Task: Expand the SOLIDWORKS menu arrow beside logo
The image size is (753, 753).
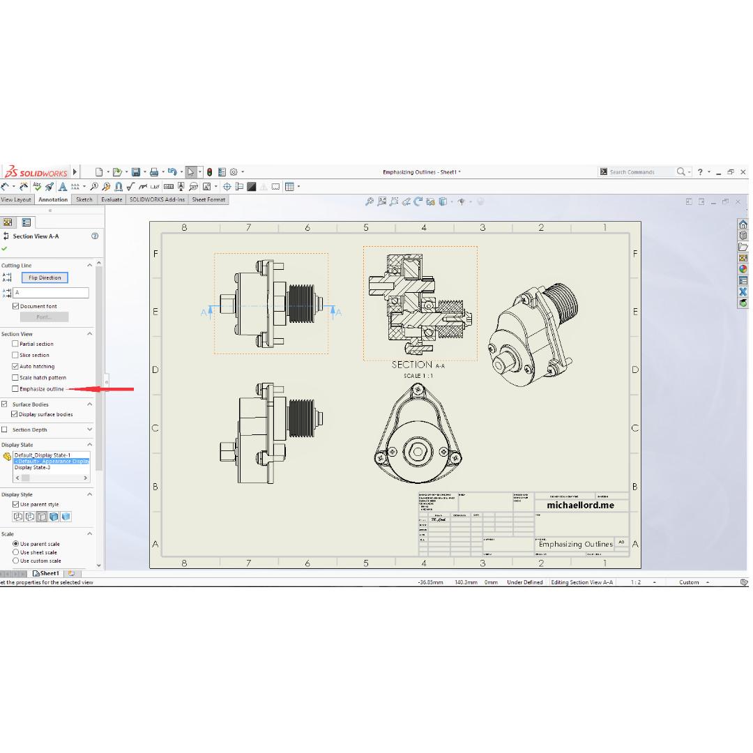Action: coord(75,172)
